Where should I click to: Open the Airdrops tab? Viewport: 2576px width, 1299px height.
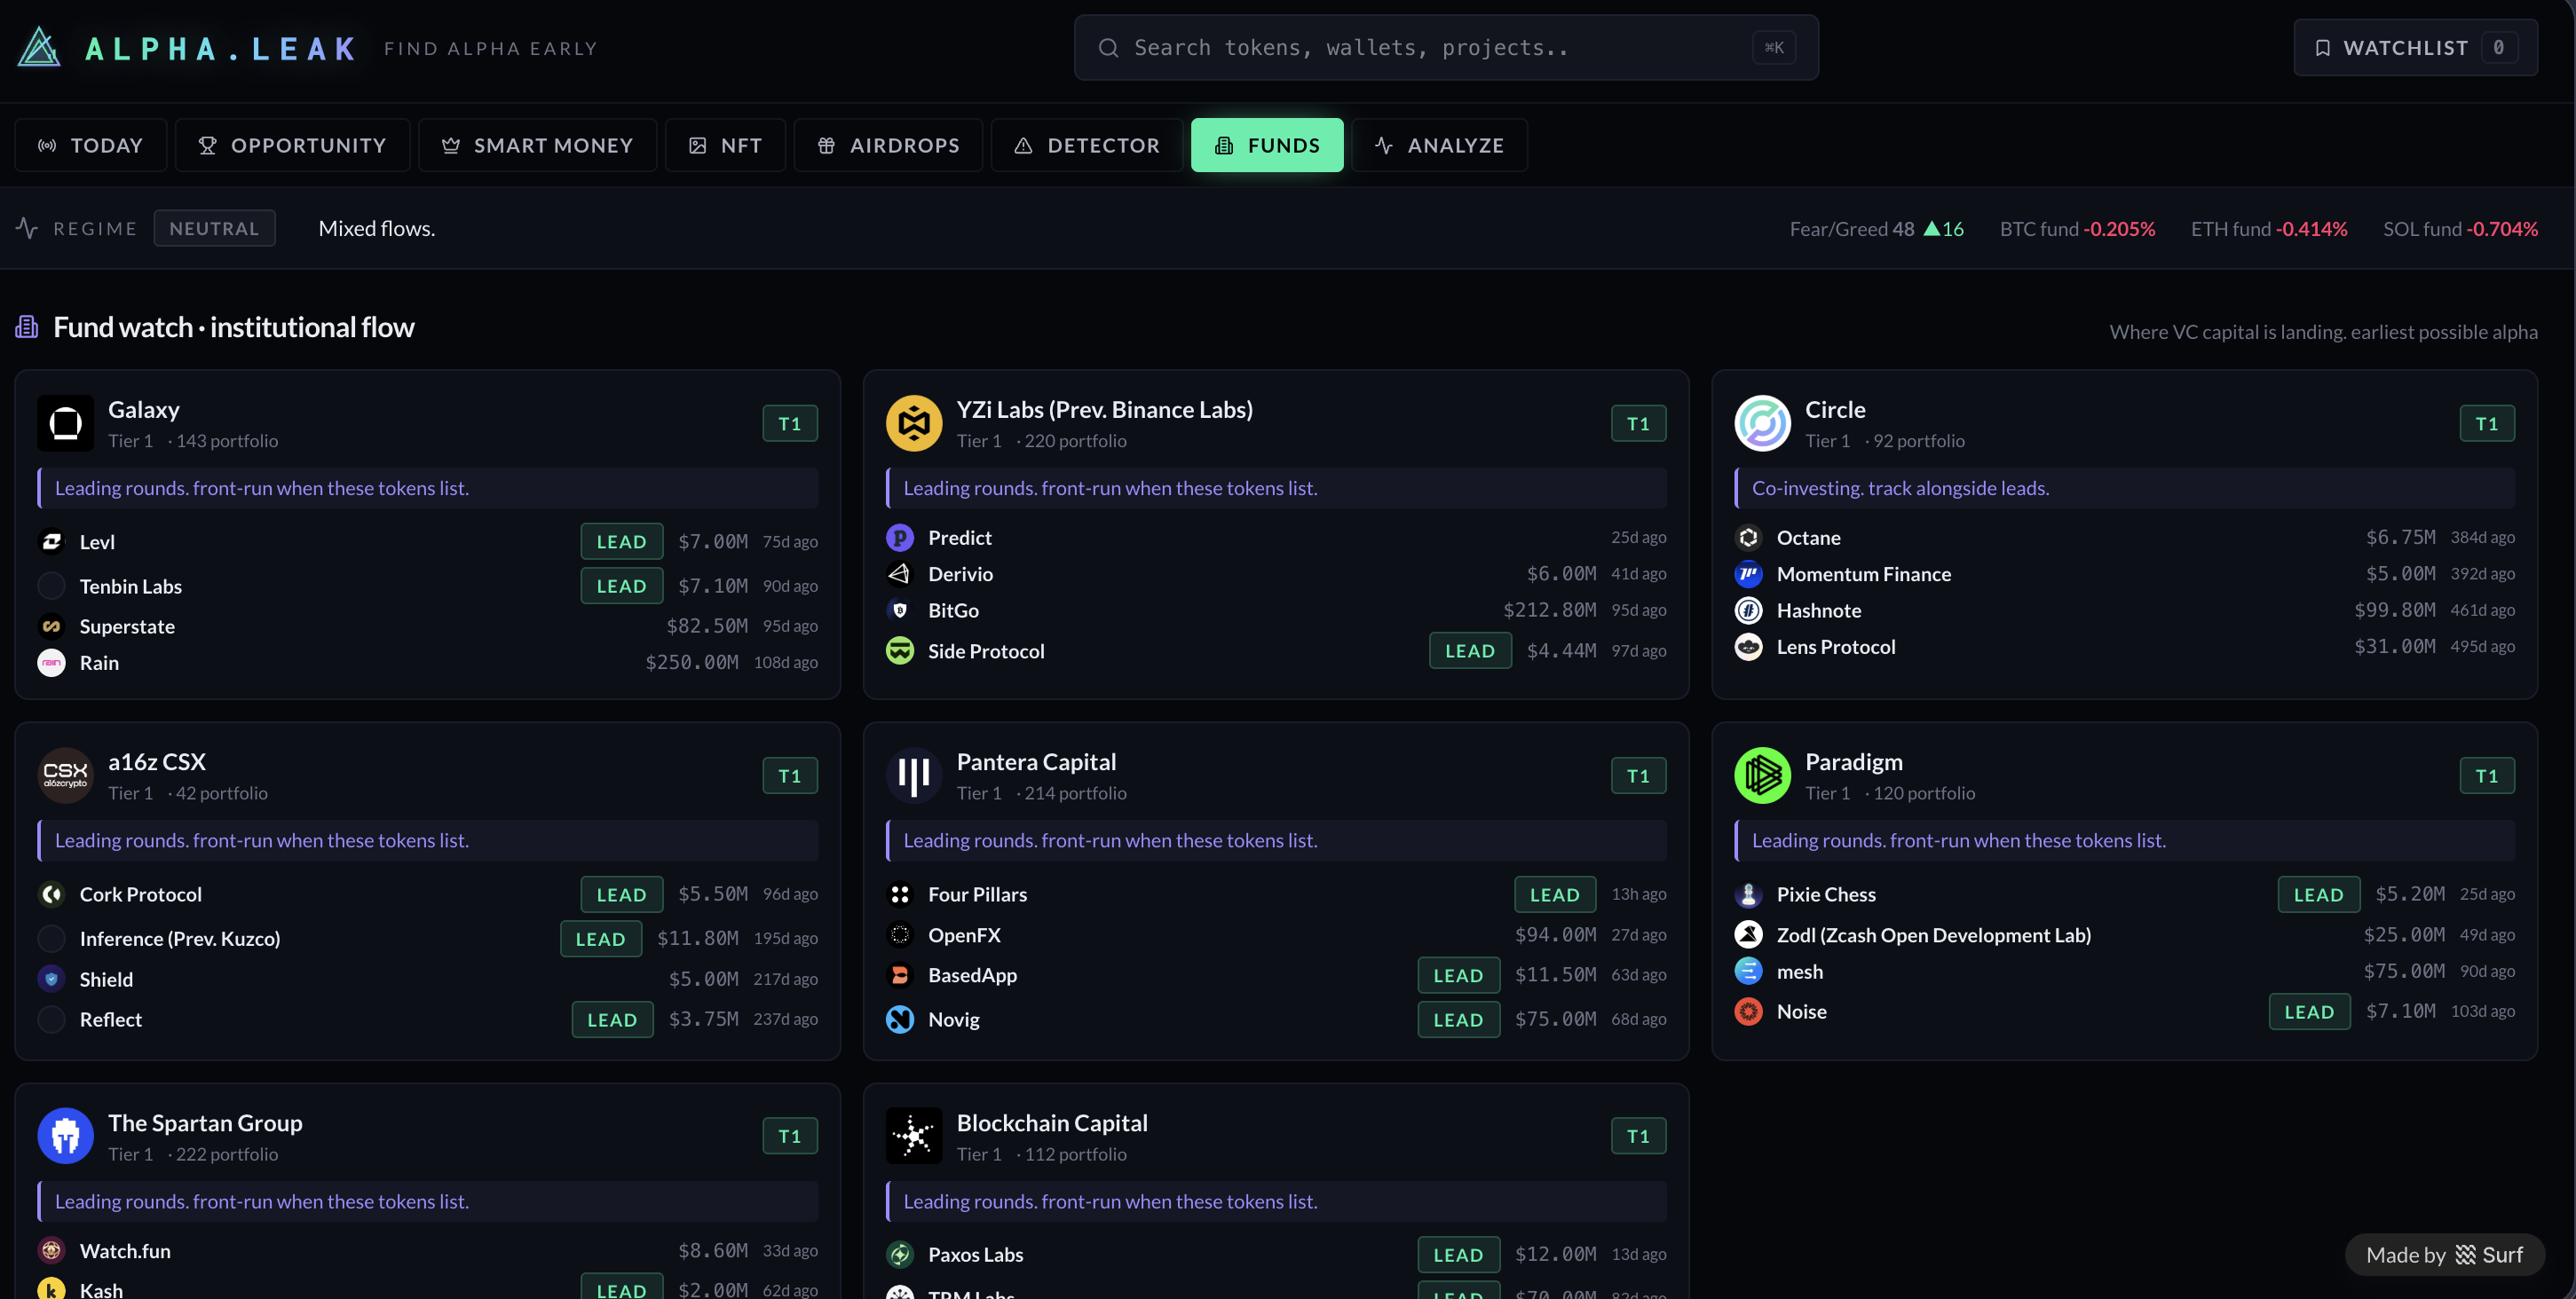click(x=888, y=145)
